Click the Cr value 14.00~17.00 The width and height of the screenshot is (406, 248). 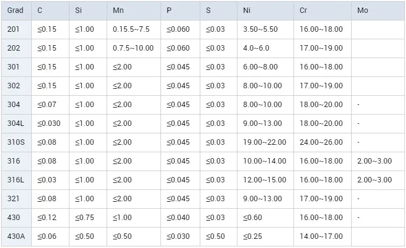click(321, 236)
